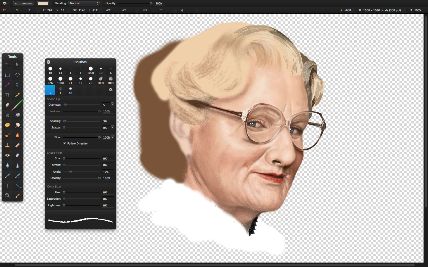
Task: Open tool options gear menu in top bar
Action: [x=5, y=3]
